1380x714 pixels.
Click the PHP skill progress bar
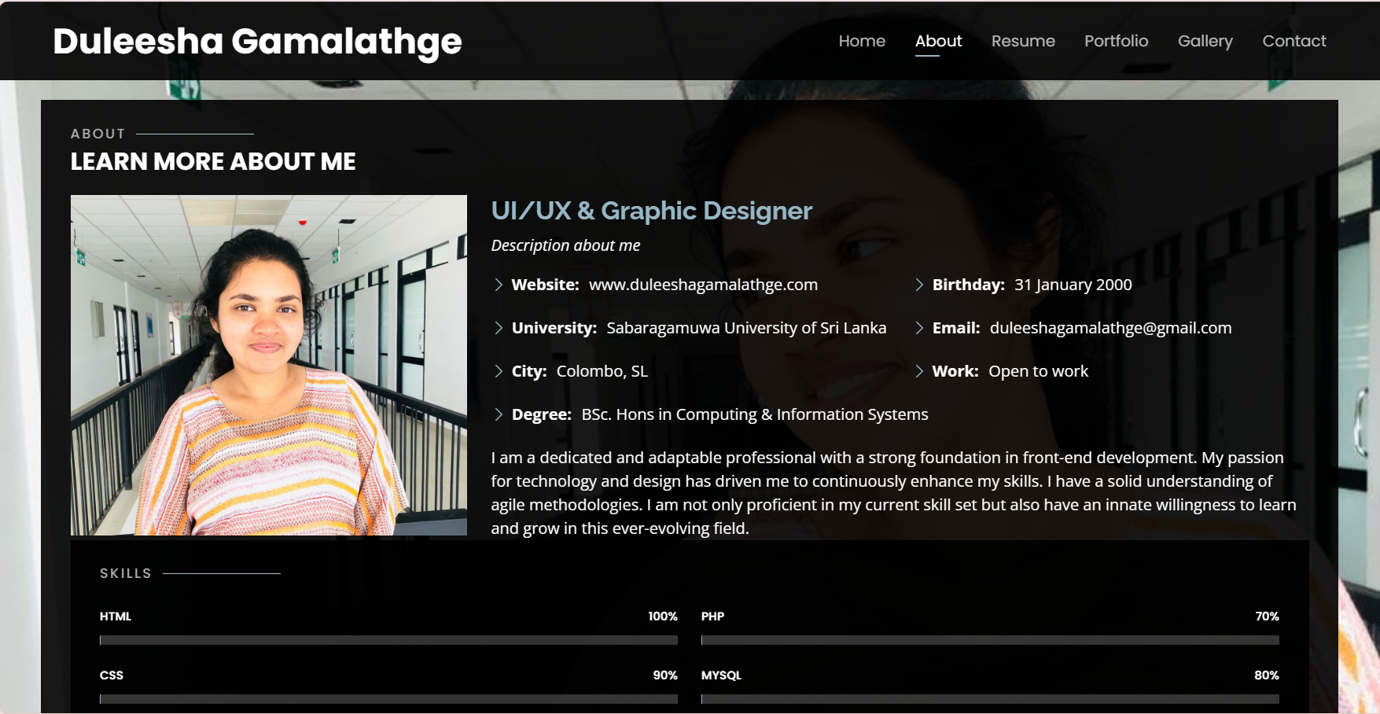990,640
